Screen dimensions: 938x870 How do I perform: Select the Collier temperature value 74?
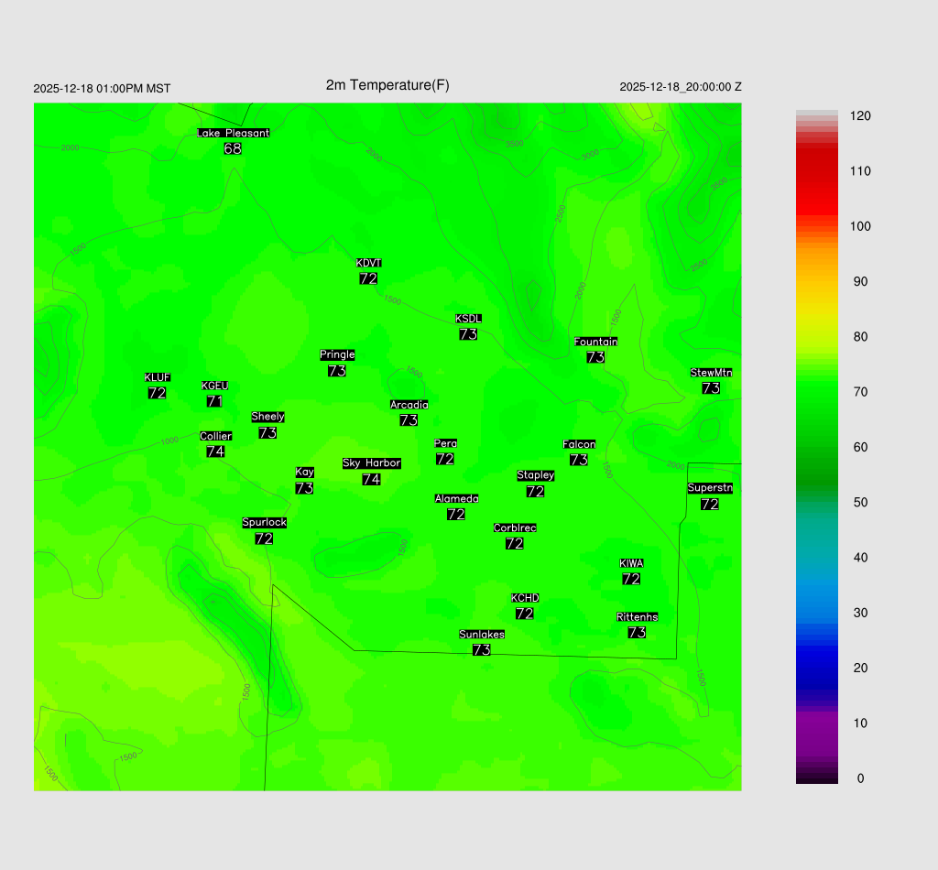point(215,451)
